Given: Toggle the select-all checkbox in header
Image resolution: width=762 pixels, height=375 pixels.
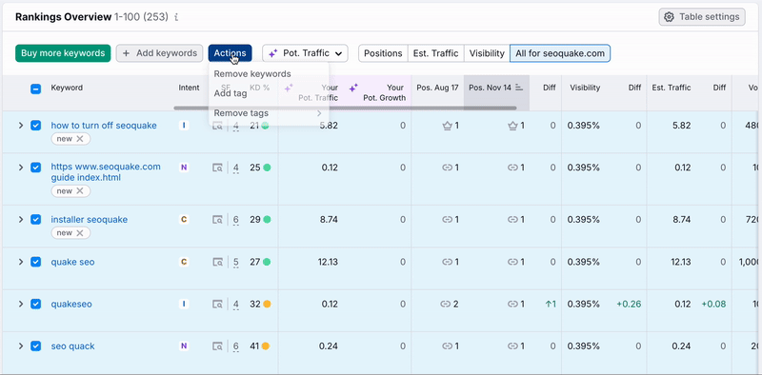Looking at the screenshot, I should 35,89.
